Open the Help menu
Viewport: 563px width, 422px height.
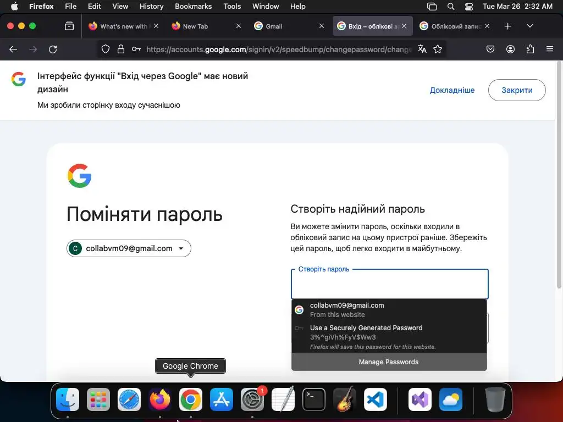(x=297, y=6)
